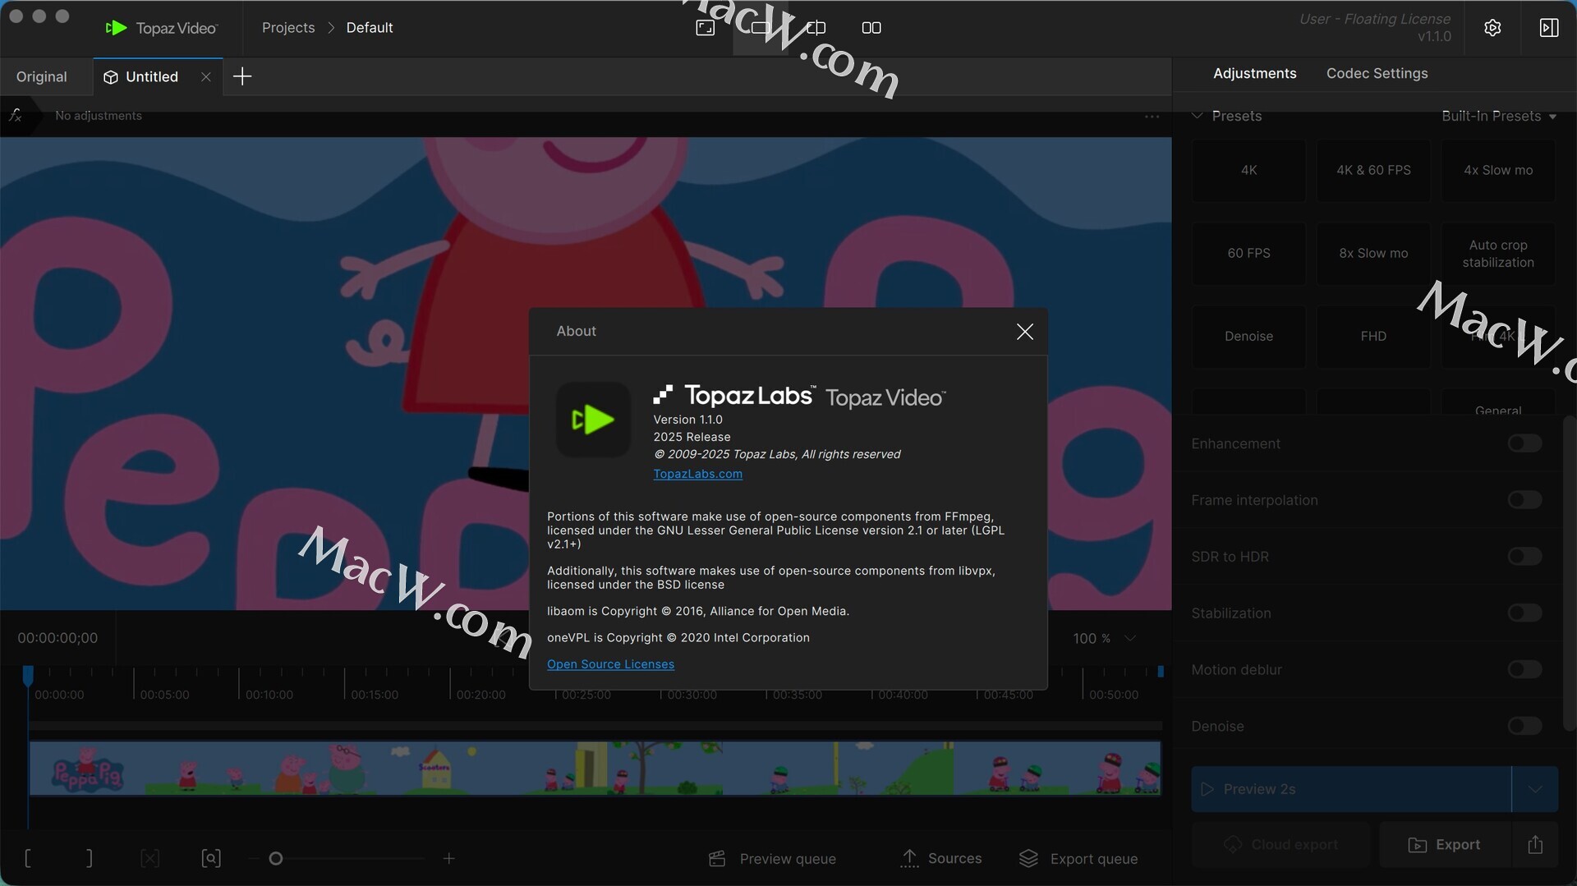This screenshot has width=1577, height=886.
Task: Switch to the Codec Settings tab
Action: click(x=1377, y=73)
